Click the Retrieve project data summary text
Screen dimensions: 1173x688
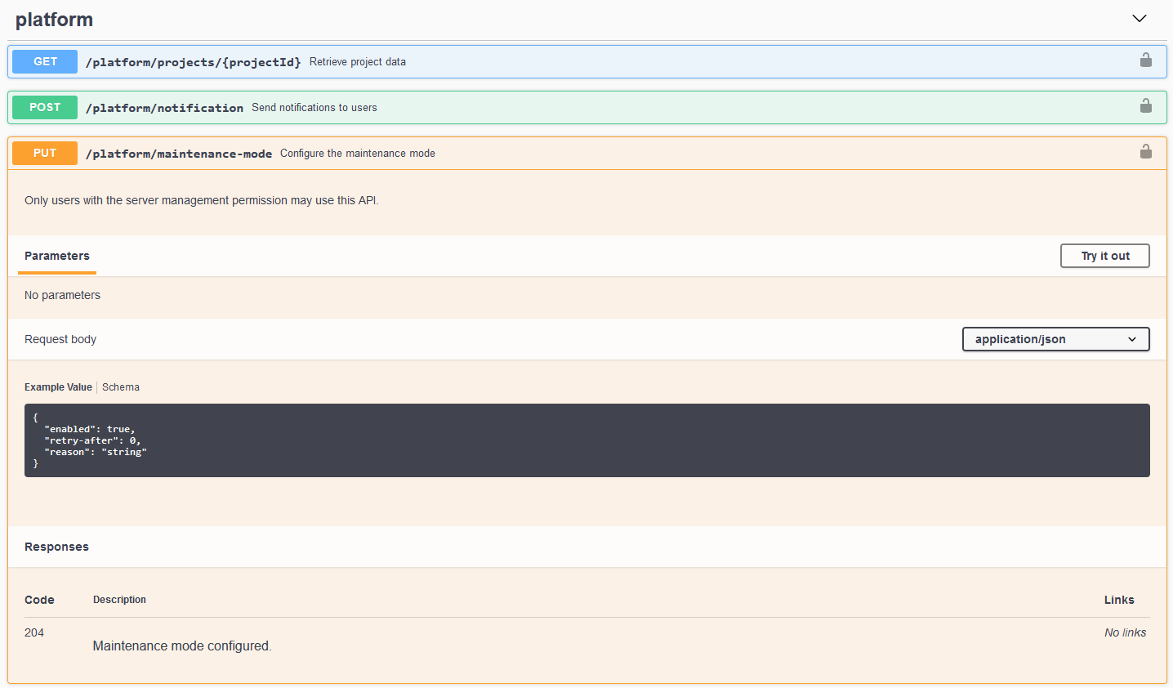pyautogui.click(x=357, y=62)
